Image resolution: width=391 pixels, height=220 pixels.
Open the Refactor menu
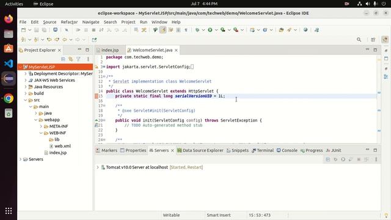pyautogui.click(x=69, y=22)
